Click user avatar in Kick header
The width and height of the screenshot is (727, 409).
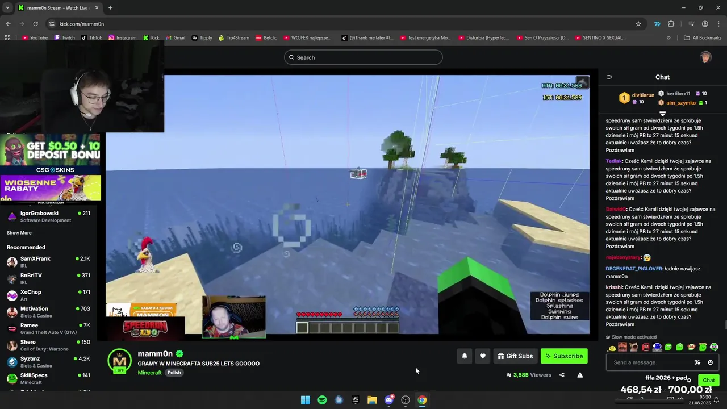click(x=705, y=57)
